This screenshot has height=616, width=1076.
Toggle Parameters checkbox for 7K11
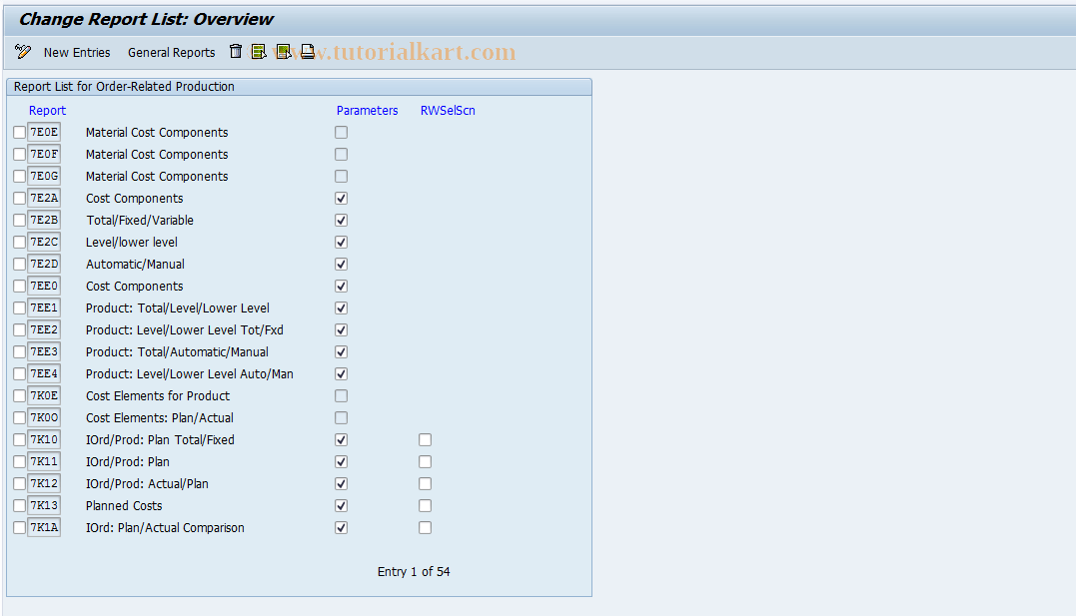point(341,461)
